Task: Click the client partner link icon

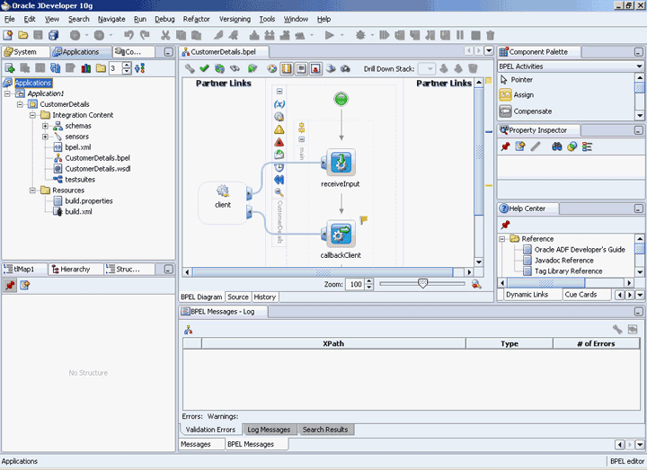Action: (223, 191)
